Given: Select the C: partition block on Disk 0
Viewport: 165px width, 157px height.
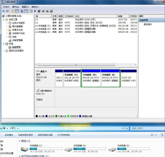Looking at the screenshot, I should 72,78.
